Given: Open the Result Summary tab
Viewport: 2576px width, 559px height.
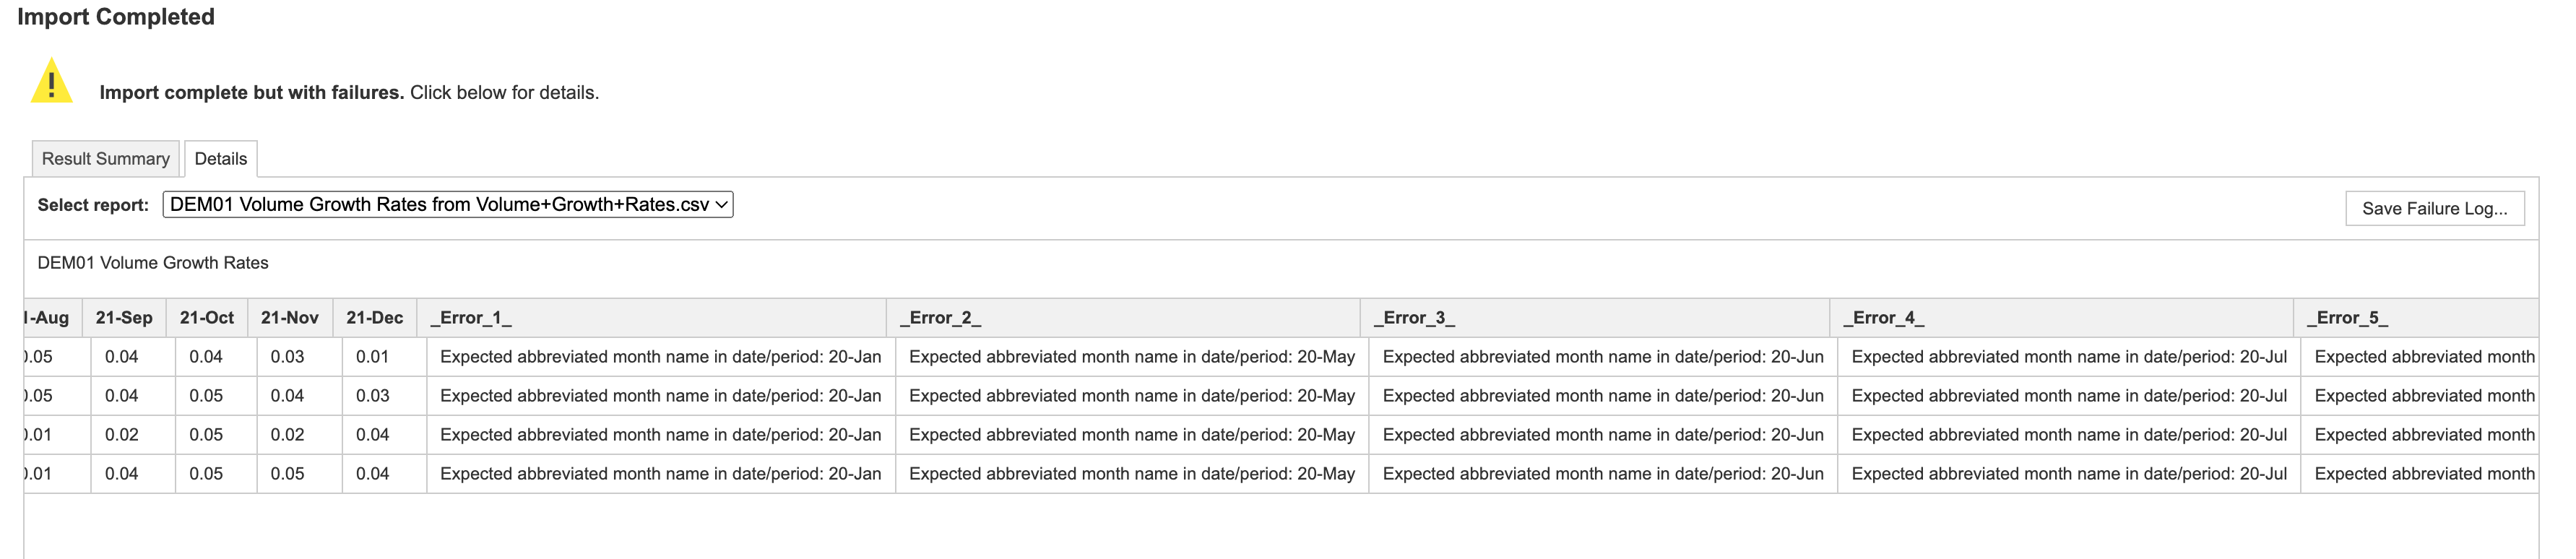Looking at the screenshot, I should pos(106,159).
